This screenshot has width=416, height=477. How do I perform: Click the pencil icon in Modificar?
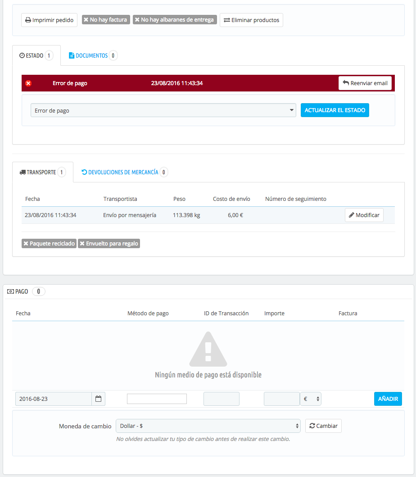tap(352, 215)
